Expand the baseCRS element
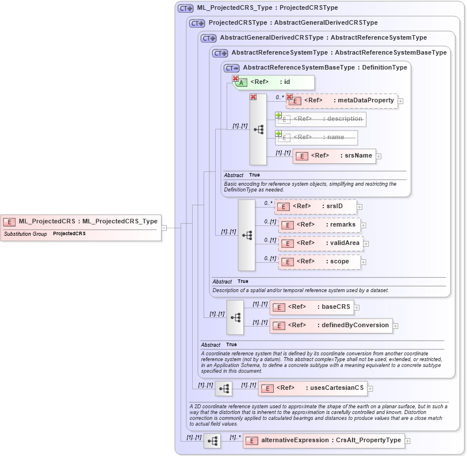467x456 pixels. coord(356,307)
